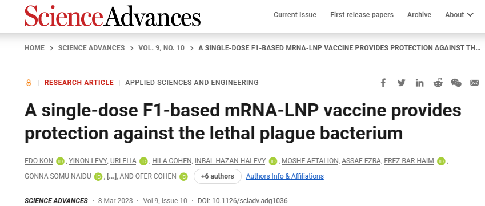
Task: Share article on Facebook
Action: click(x=383, y=83)
